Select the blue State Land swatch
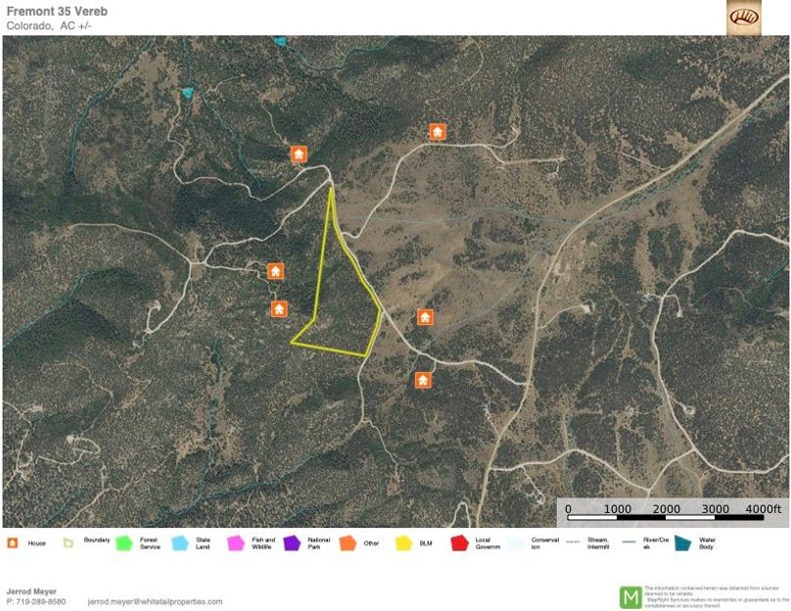Screen dimensions: 791x611 click(180, 543)
